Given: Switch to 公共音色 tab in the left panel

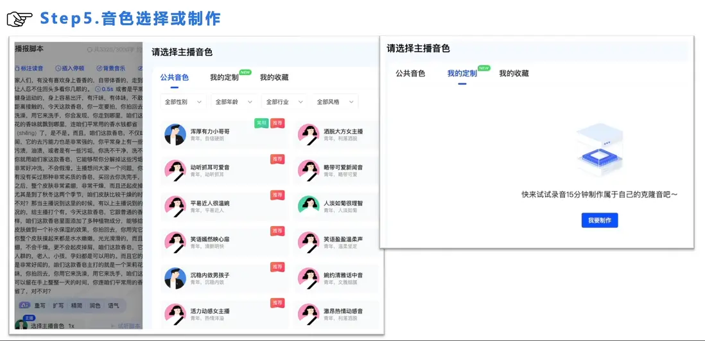Looking at the screenshot, I should [175, 77].
